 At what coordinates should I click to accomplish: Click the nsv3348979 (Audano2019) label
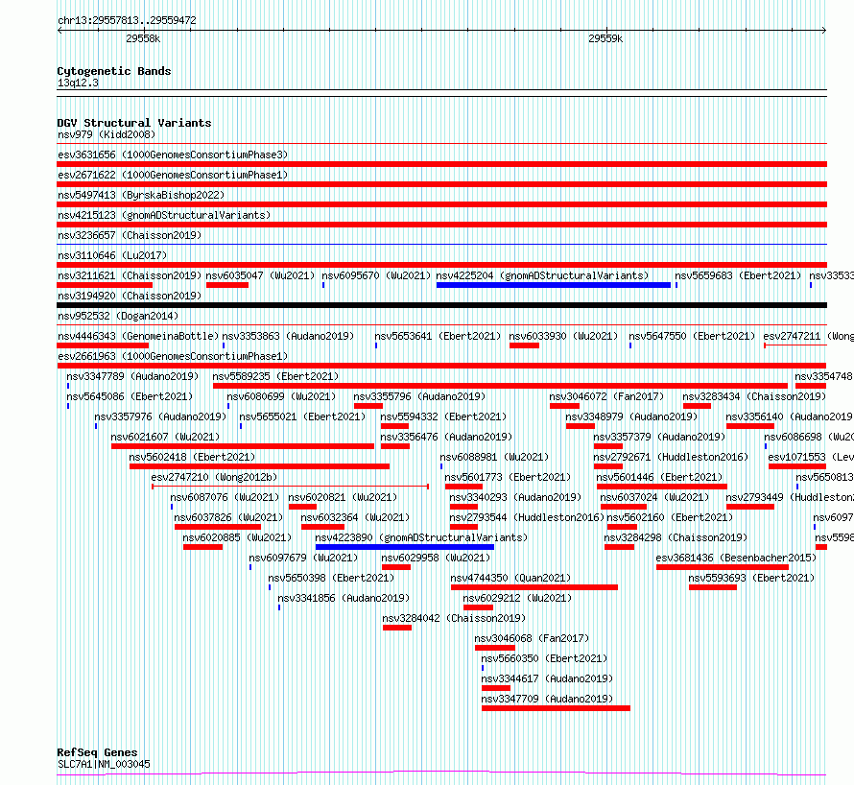(x=631, y=416)
